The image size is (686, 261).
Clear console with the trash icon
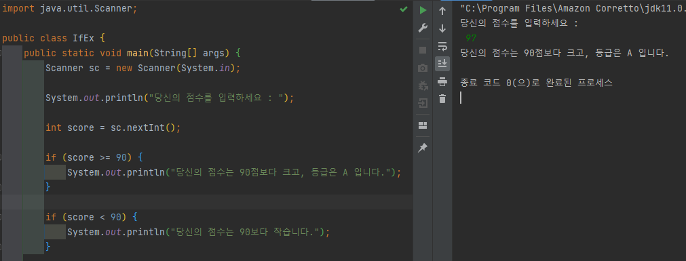point(442,99)
